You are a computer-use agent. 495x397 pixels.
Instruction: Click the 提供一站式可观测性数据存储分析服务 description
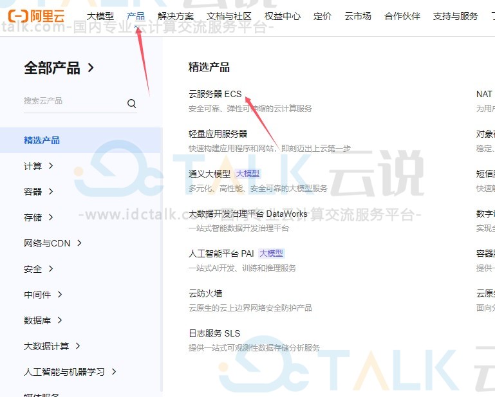click(254, 347)
